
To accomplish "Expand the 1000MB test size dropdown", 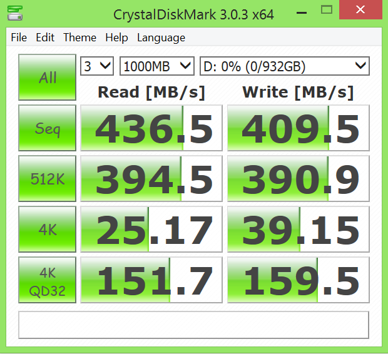I will (156, 66).
